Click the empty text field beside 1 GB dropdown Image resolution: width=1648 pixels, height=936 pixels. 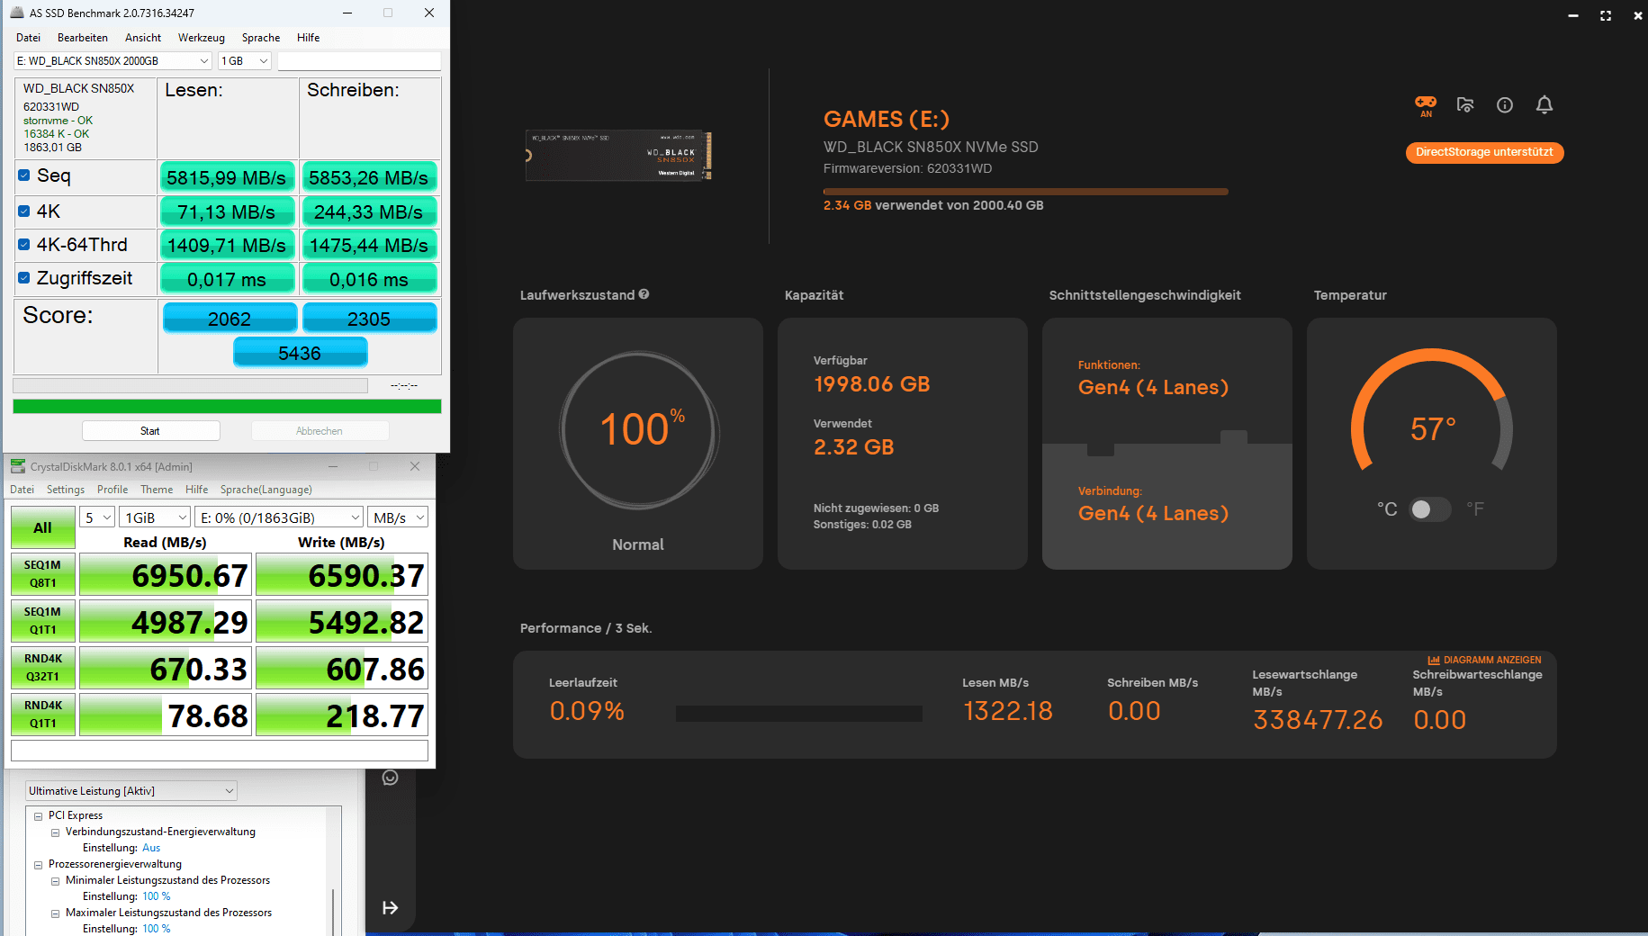tap(359, 60)
